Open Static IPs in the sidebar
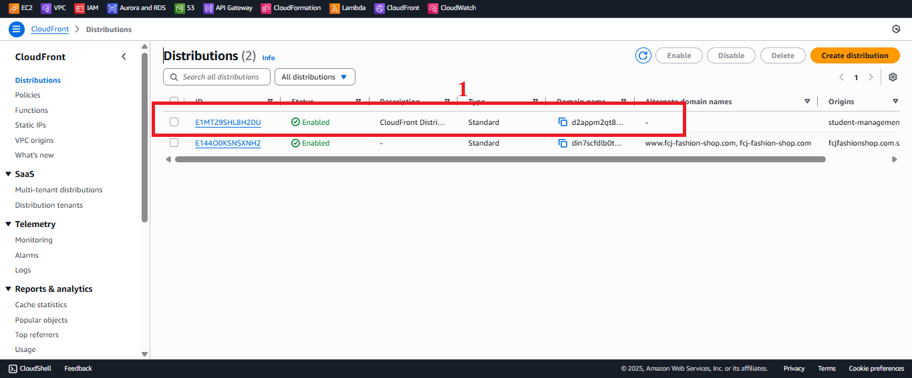The image size is (912, 378). [31, 125]
